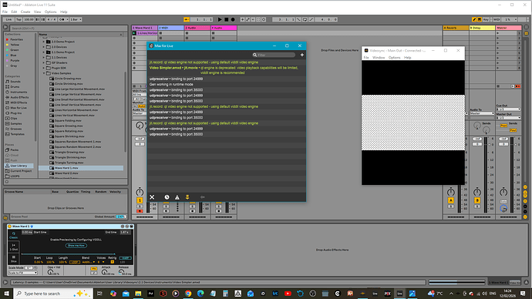Click the tempo value field
The width and height of the screenshot is (532, 299).
coord(29,20)
